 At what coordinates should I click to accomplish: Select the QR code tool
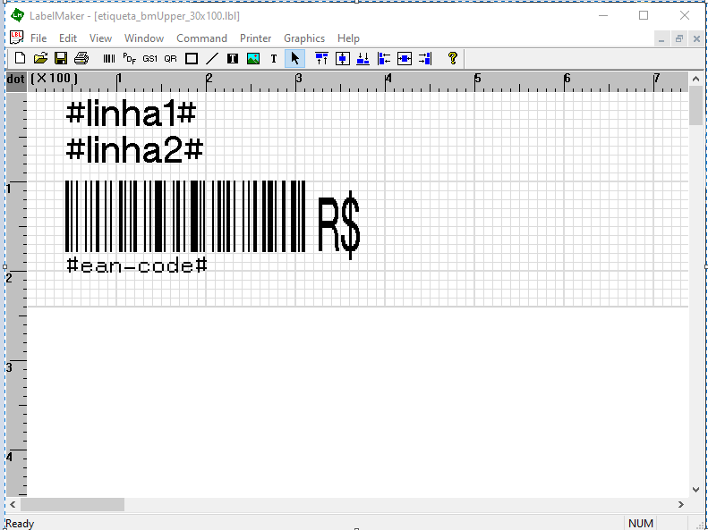click(171, 59)
